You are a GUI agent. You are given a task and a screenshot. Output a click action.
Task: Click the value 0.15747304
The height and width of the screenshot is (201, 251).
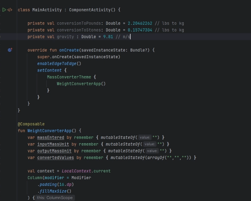pos(140,30)
